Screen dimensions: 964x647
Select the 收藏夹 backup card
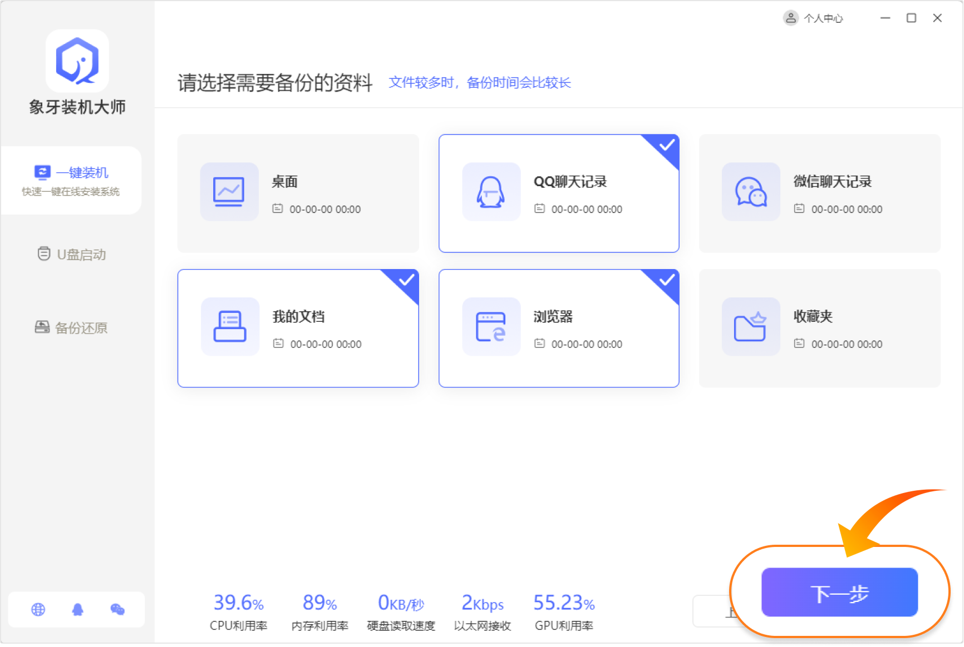click(819, 328)
